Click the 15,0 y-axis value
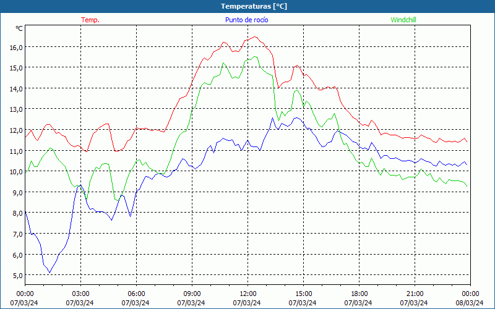This screenshot has height=309, width=495. point(16,68)
